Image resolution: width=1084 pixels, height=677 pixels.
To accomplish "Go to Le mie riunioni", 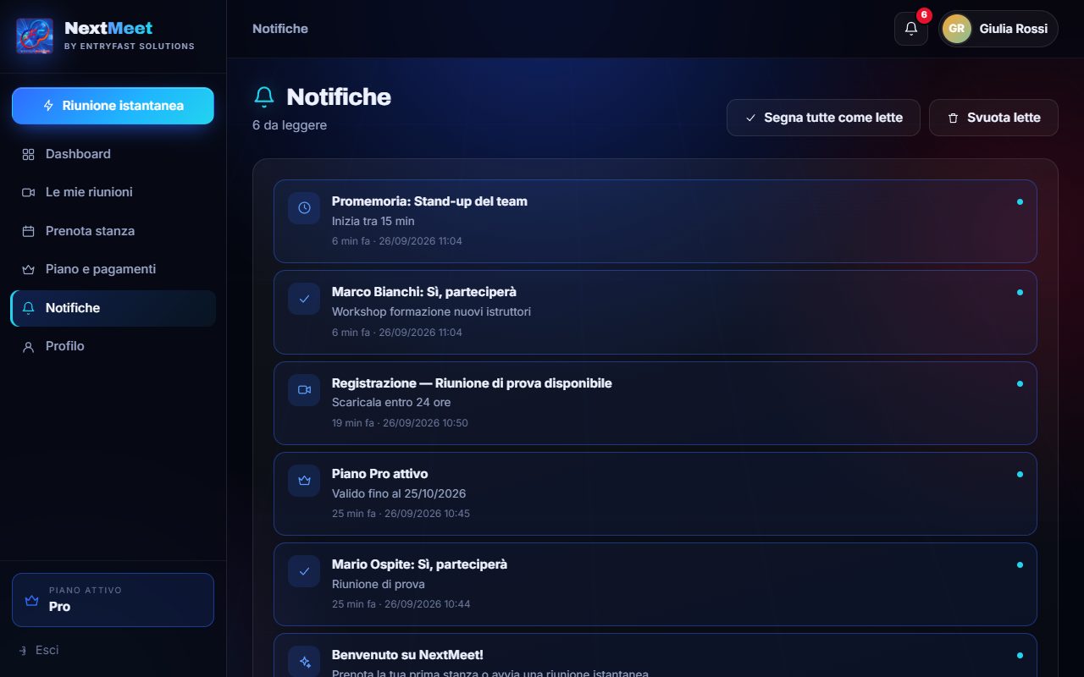I will 113,192.
